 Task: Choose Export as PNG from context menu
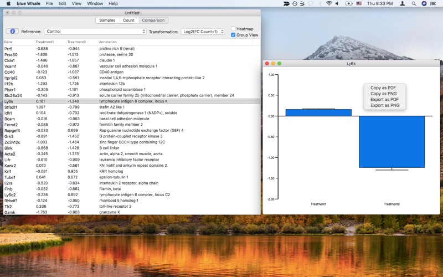[x=385, y=105]
